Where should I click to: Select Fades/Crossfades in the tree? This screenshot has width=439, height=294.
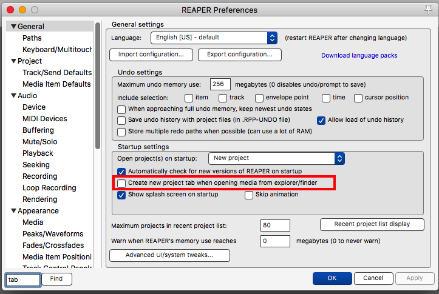53,246
